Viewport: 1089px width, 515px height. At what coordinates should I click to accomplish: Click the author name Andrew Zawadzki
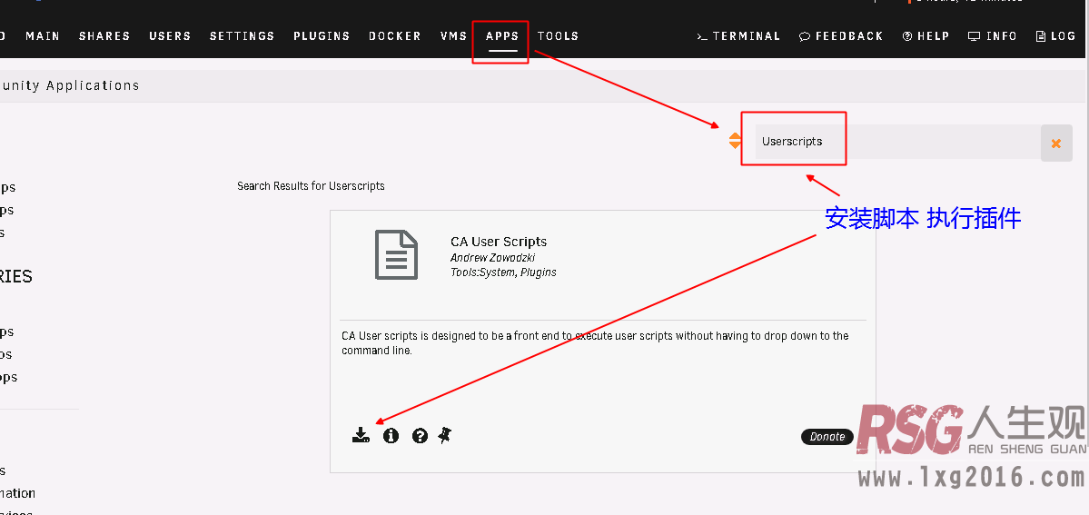coord(492,258)
